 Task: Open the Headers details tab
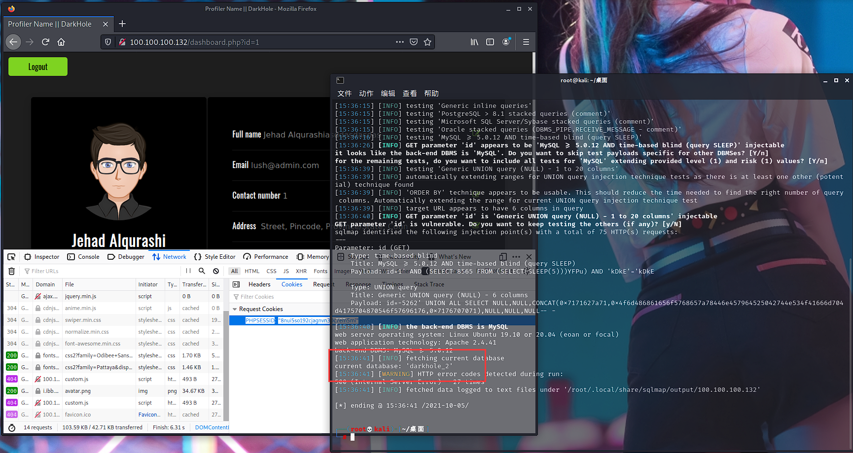(x=259, y=284)
